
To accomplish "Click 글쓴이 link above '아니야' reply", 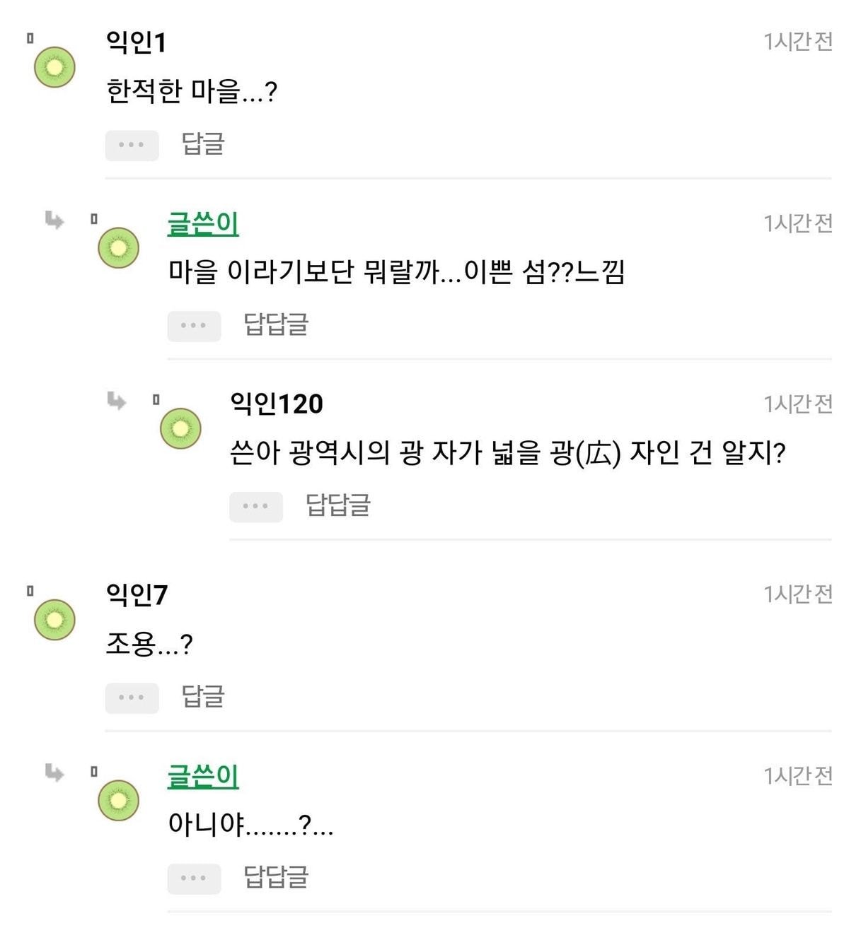I will coord(203,777).
